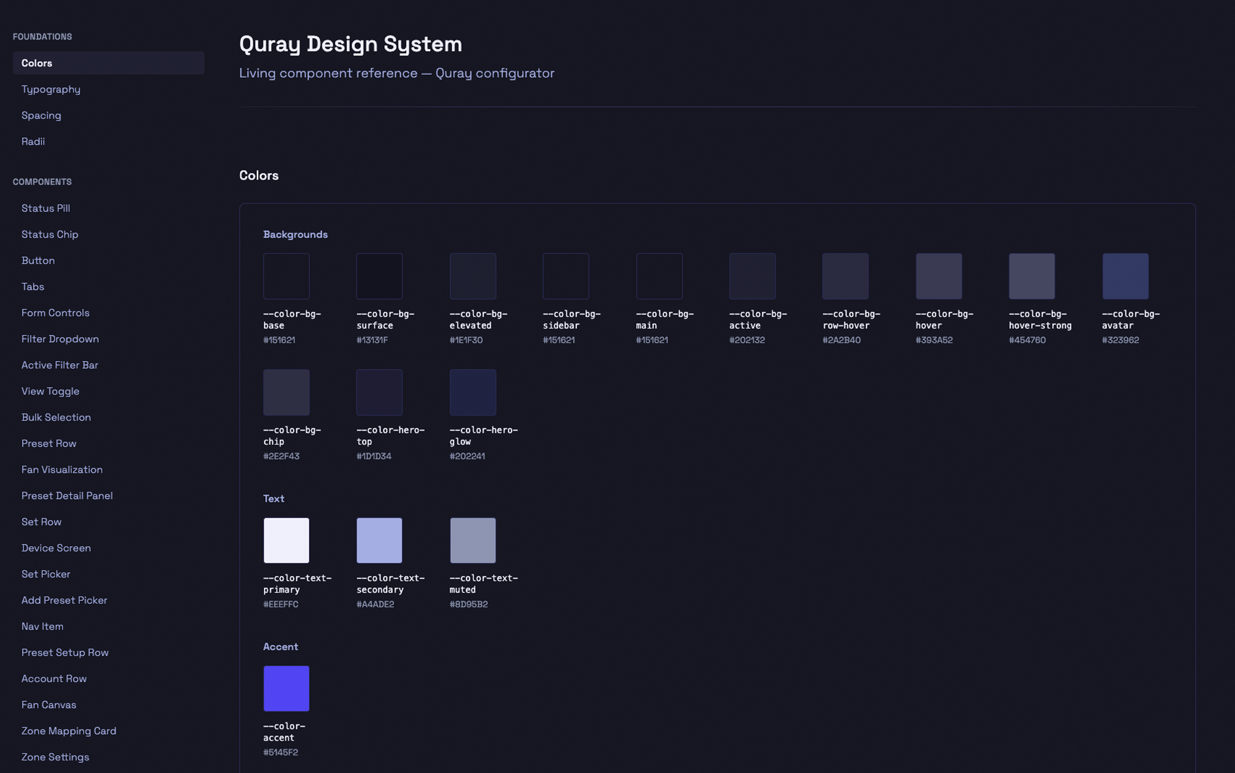Click the Accent group heading
1235x773 pixels.
point(280,647)
